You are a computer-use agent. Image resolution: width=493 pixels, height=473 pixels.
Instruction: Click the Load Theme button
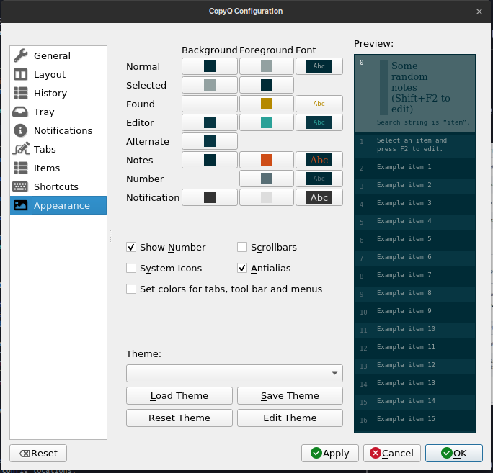coord(179,395)
